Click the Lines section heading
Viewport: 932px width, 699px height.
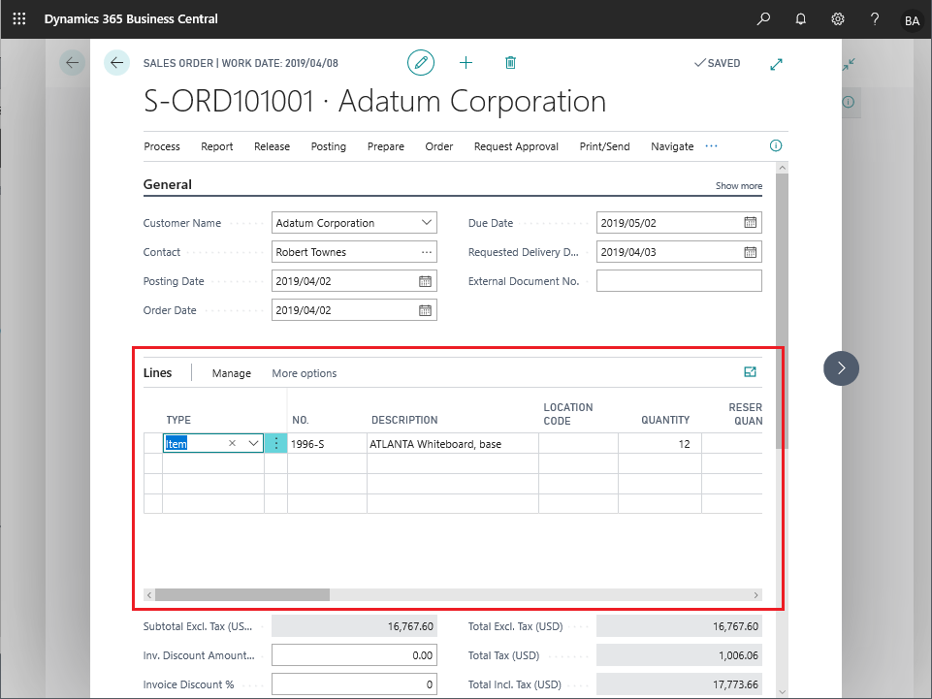point(157,372)
